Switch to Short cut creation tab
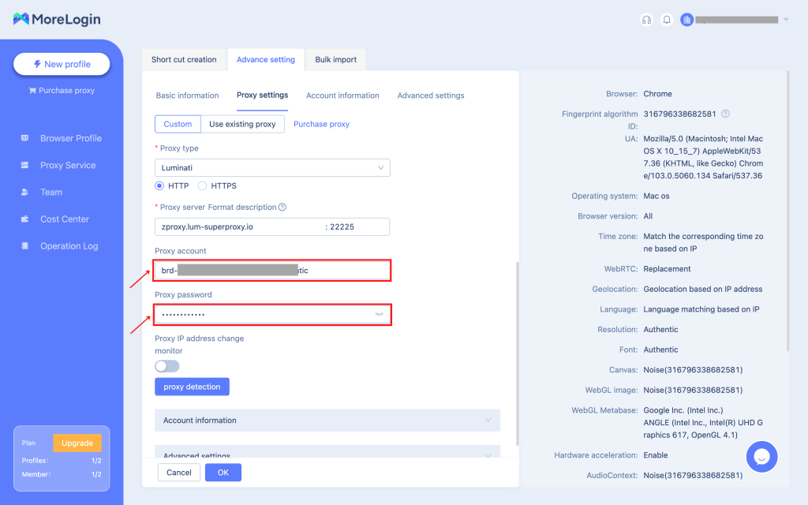Viewport: 808px width, 505px height. coord(184,60)
